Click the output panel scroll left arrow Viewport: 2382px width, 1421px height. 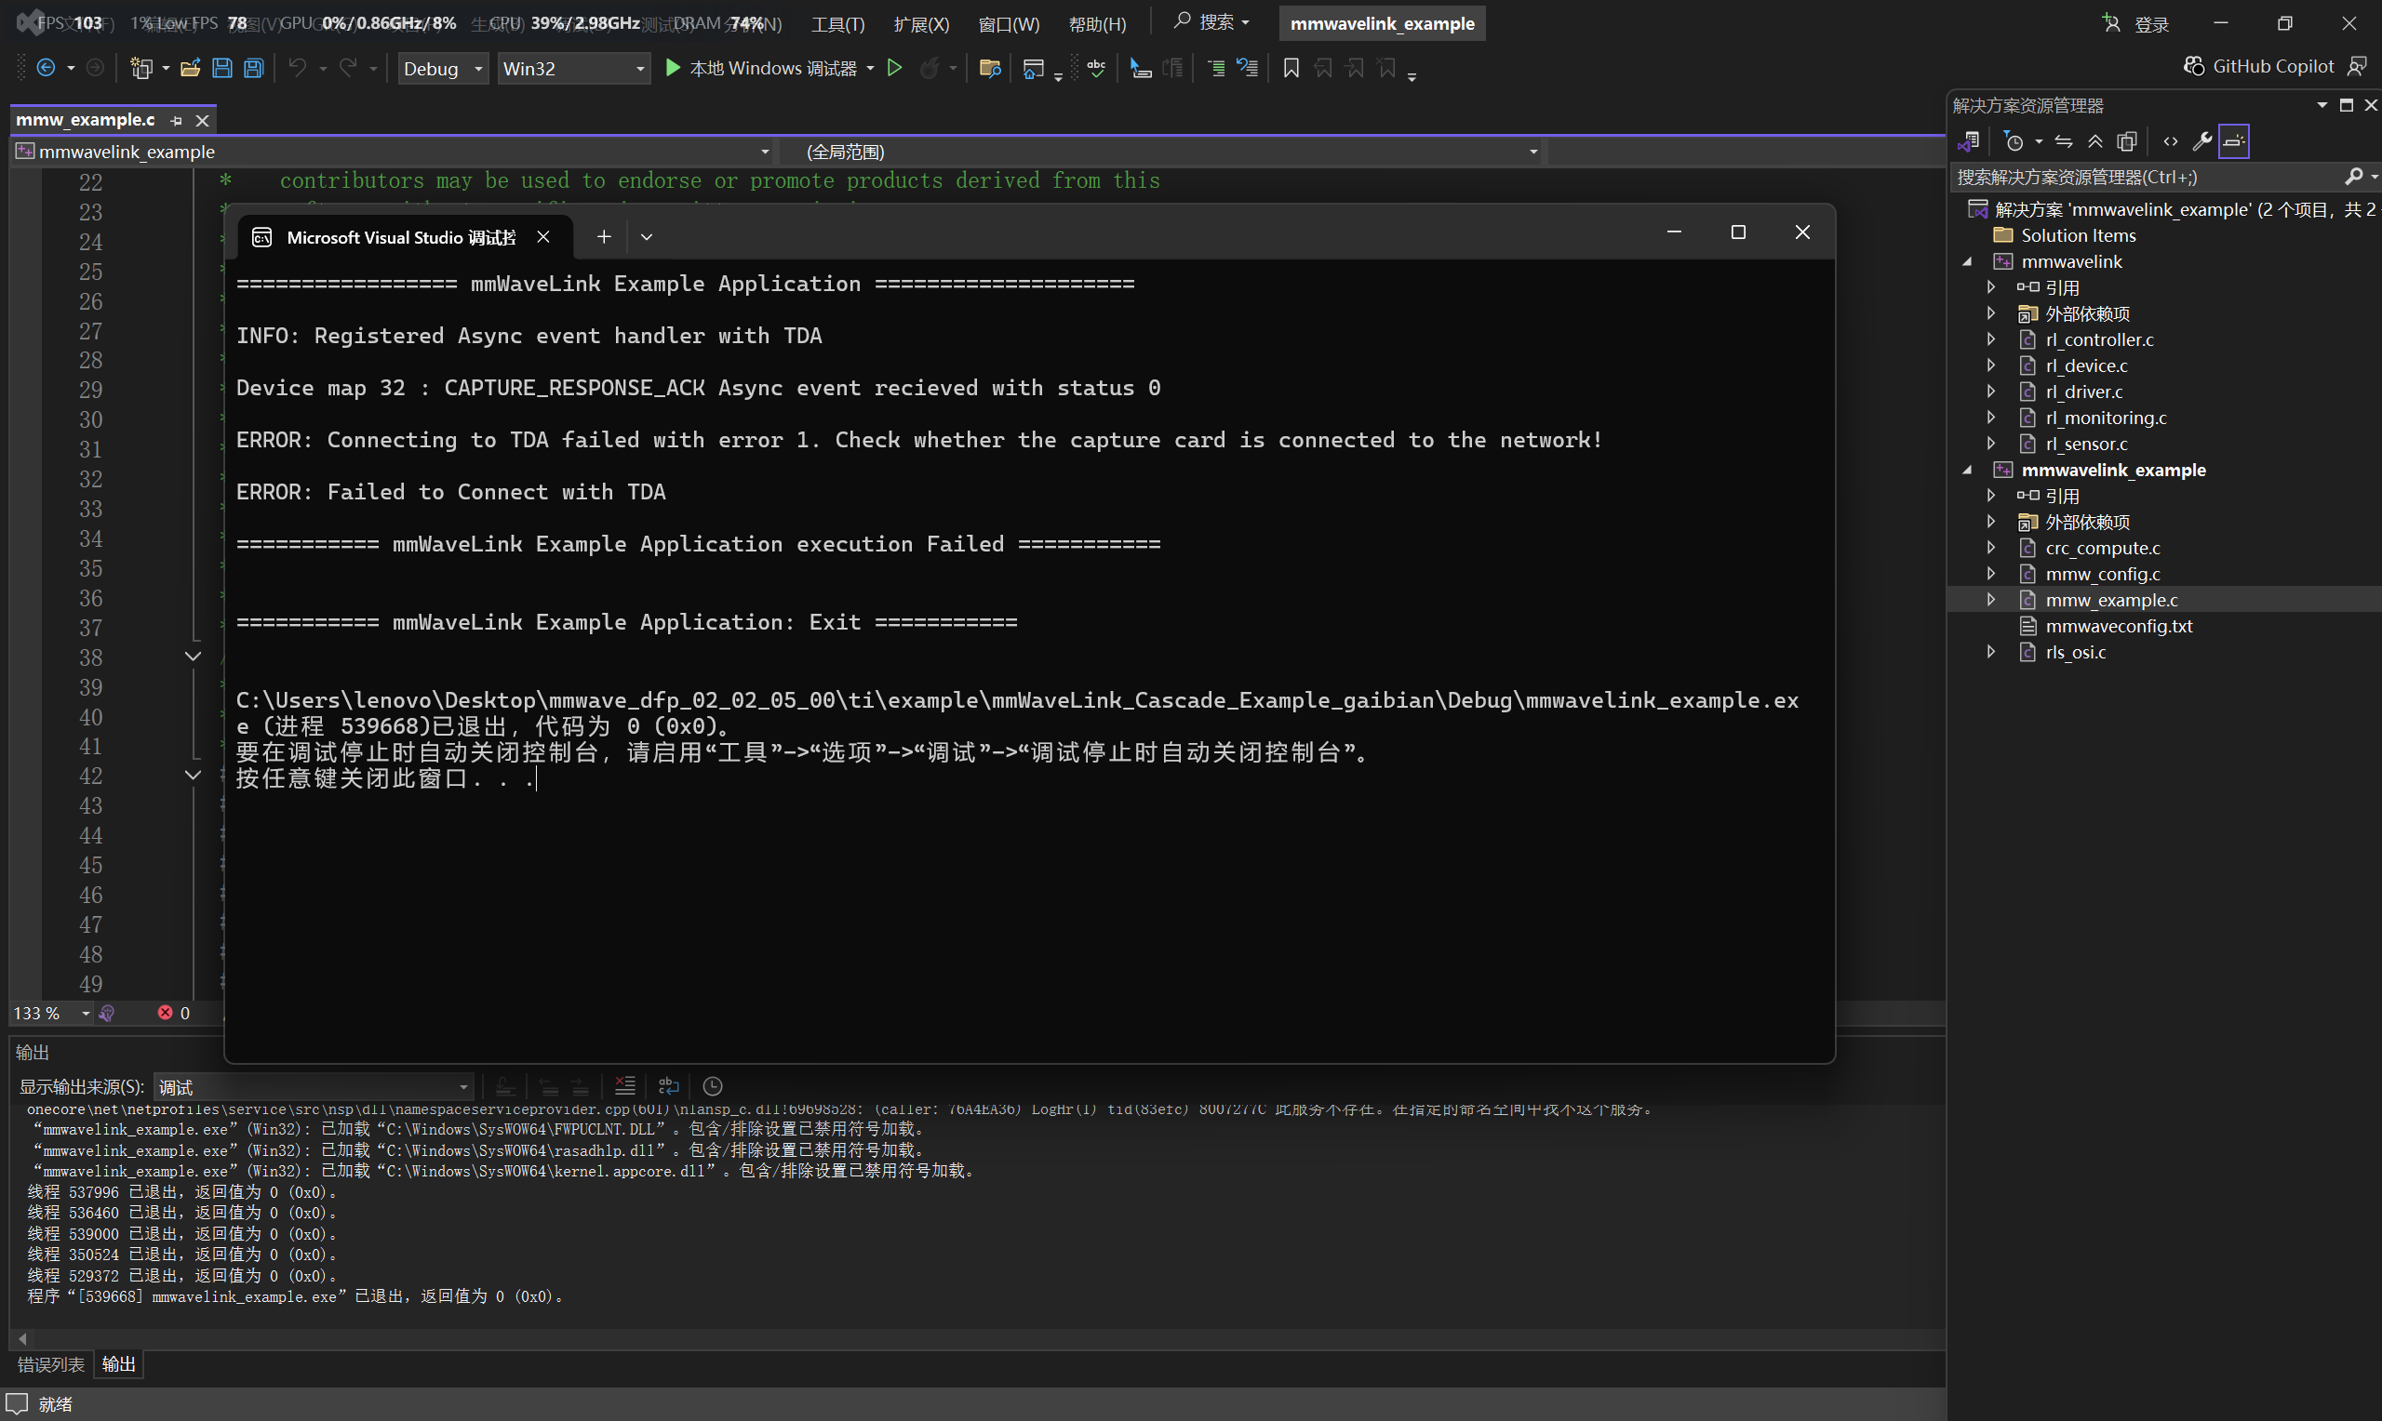click(x=23, y=1338)
